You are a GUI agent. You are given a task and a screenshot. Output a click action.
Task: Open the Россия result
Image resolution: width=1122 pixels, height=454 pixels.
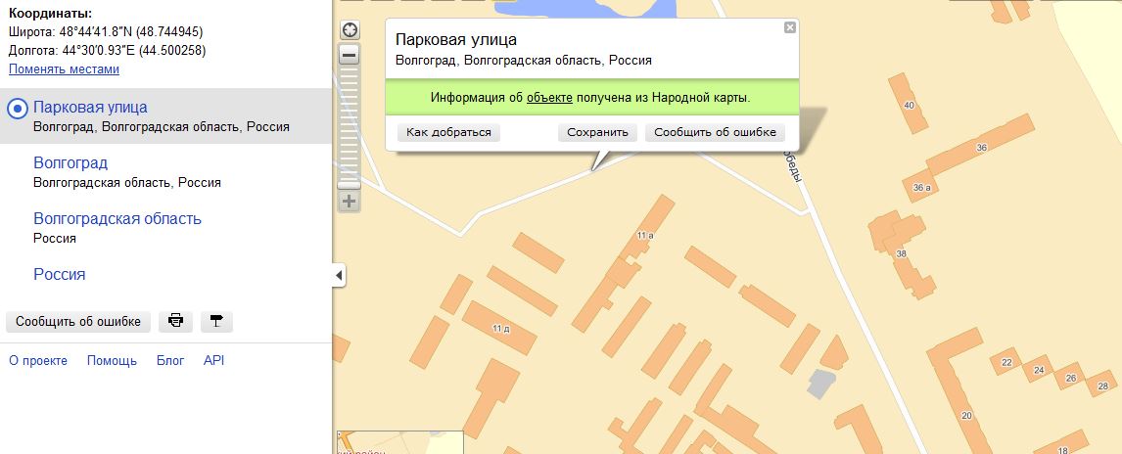(x=60, y=274)
